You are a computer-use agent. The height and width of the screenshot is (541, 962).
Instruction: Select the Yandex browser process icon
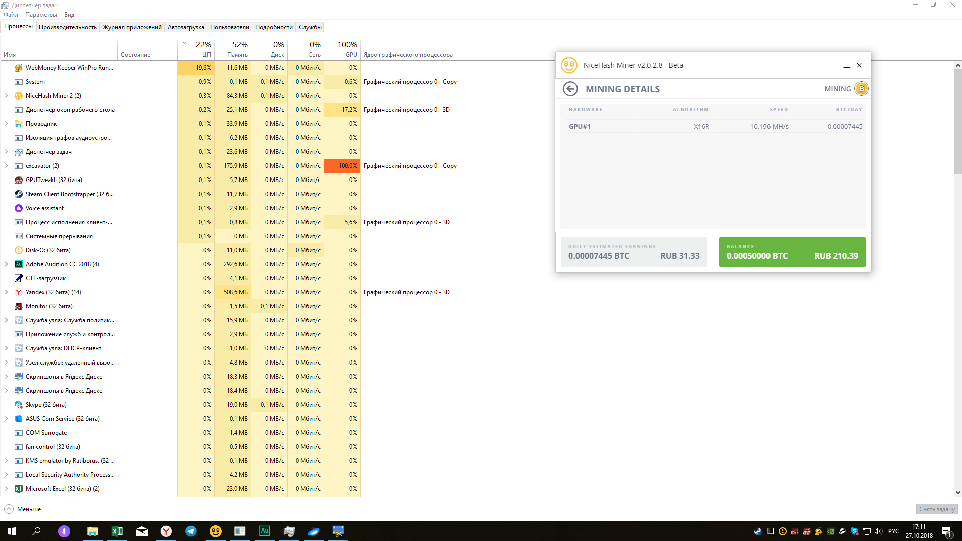(x=19, y=292)
